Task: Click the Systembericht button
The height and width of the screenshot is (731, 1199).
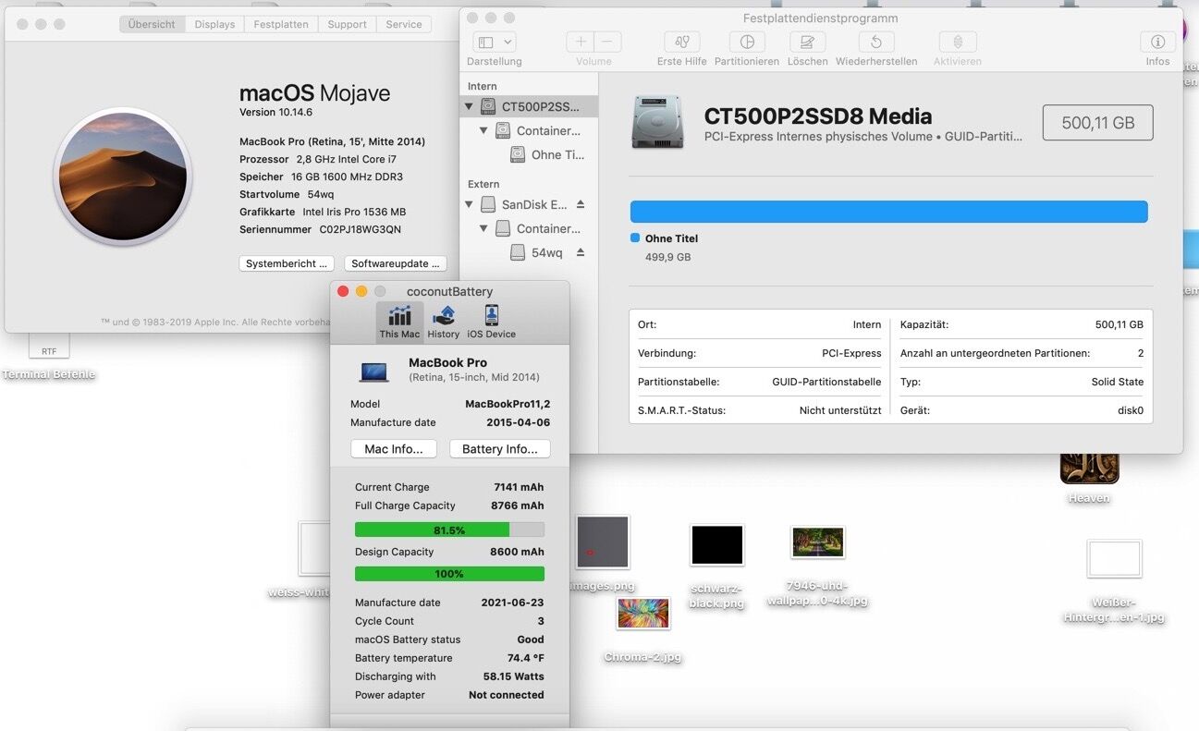Action: coord(287,263)
